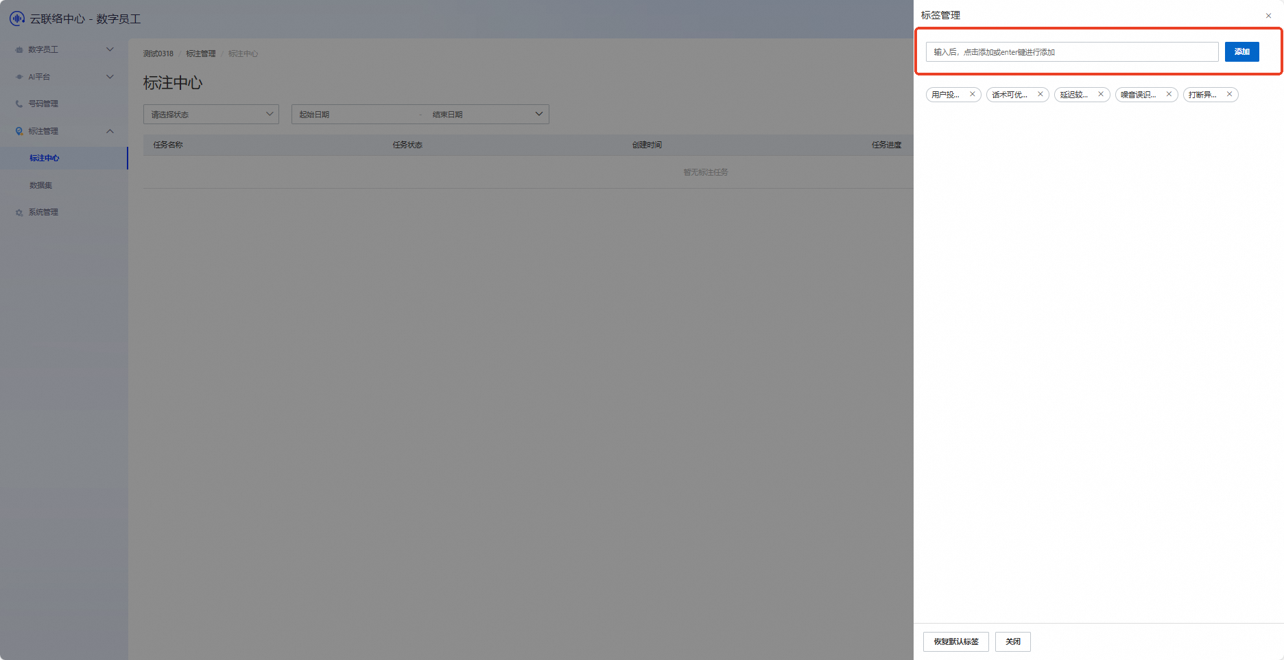
Task: Click the date range picker chevron
Action: point(538,114)
